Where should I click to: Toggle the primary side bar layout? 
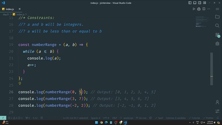click(x=190, y=3)
